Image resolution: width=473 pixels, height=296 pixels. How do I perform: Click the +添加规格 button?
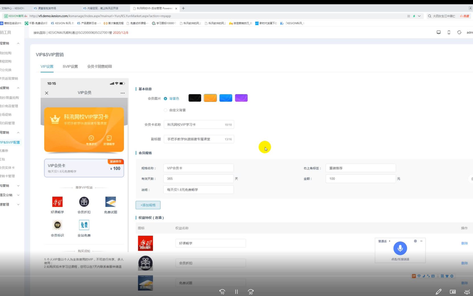pos(148,205)
